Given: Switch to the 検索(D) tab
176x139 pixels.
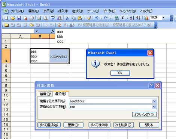Looking at the screenshot, I should click(x=45, y=94).
